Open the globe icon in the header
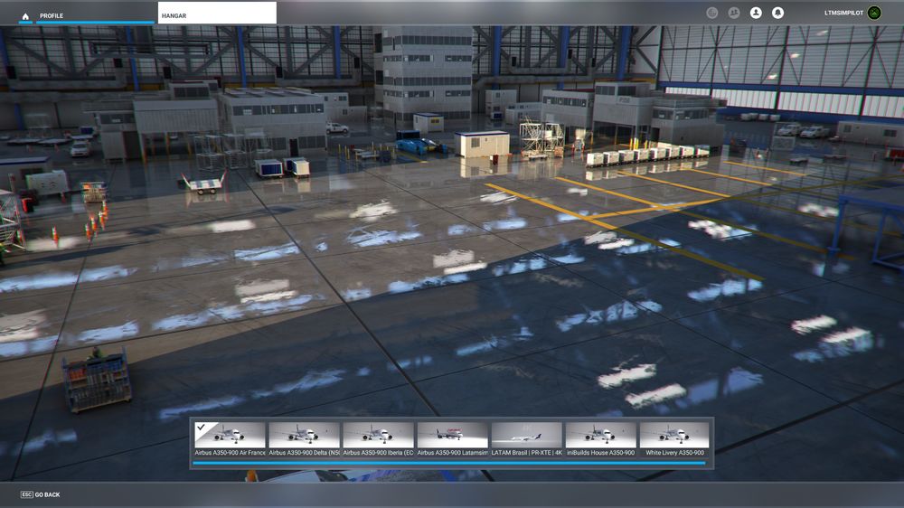Viewport: 904px width, 508px height. click(x=711, y=13)
